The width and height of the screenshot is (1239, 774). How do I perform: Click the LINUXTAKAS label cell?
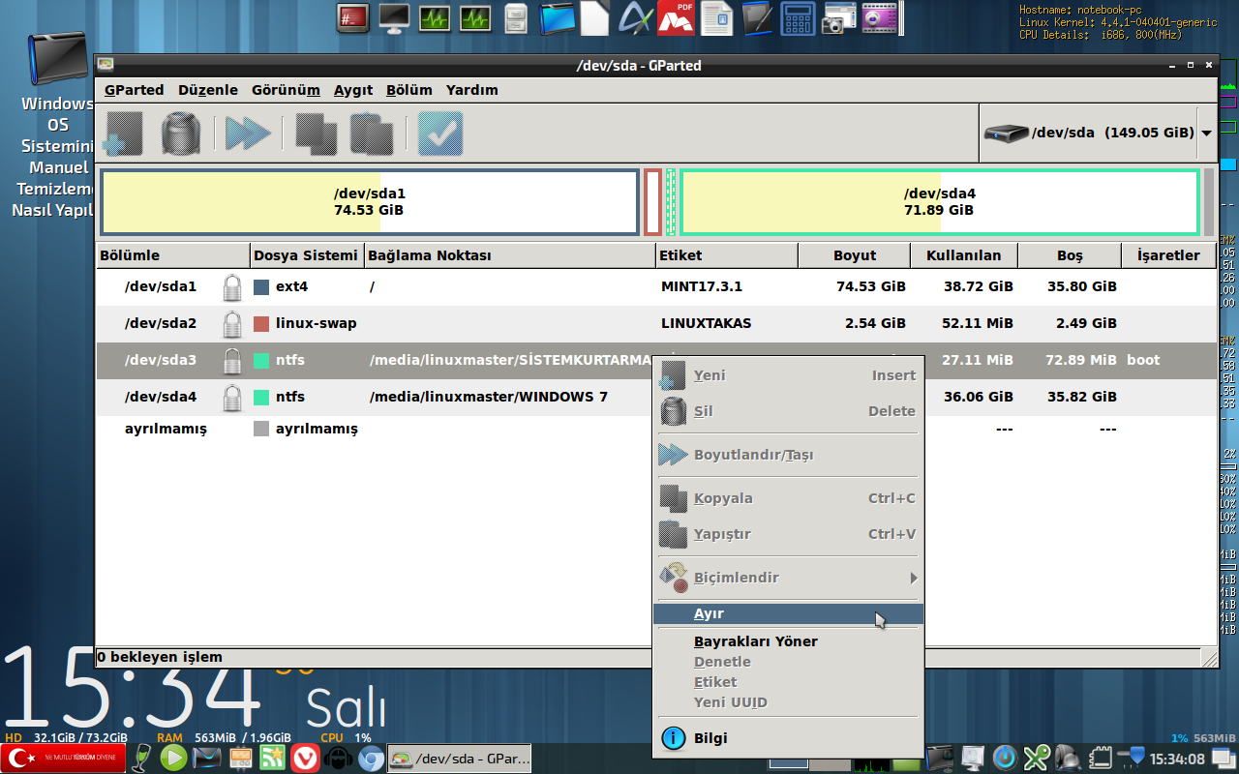pyautogui.click(x=707, y=324)
